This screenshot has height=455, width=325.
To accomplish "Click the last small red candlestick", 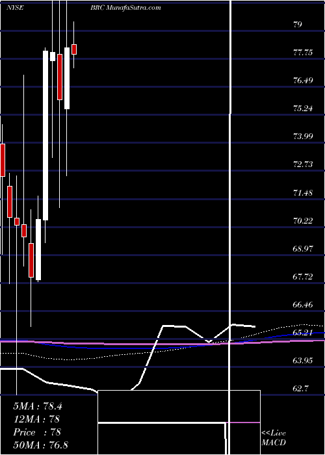I will (74, 49).
